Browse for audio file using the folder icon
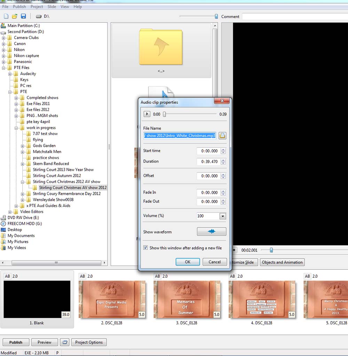 click(x=222, y=136)
